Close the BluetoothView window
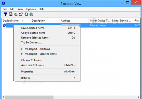The width and height of the screenshot is (142, 99). (136, 2)
